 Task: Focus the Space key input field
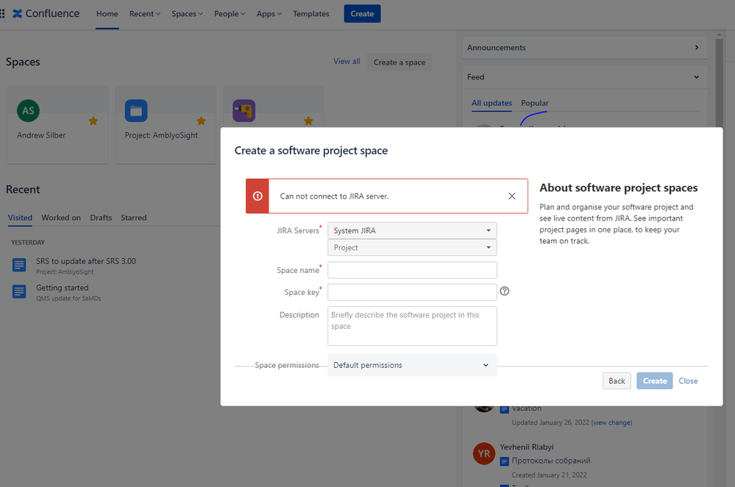(412, 292)
